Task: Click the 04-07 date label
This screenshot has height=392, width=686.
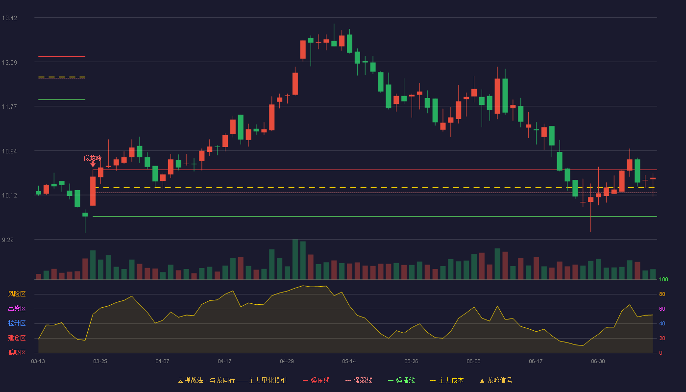Action: (162, 361)
